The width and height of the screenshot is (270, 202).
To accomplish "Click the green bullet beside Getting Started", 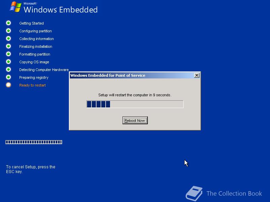I will click(8, 23).
